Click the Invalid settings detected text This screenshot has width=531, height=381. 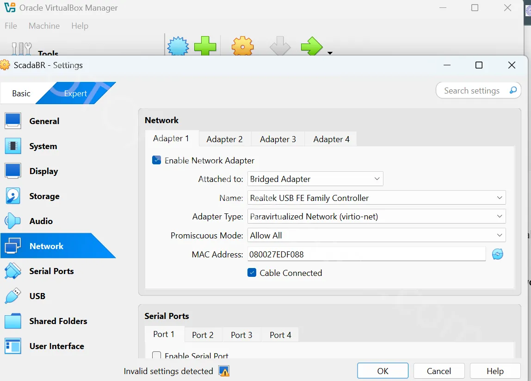coord(168,371)
